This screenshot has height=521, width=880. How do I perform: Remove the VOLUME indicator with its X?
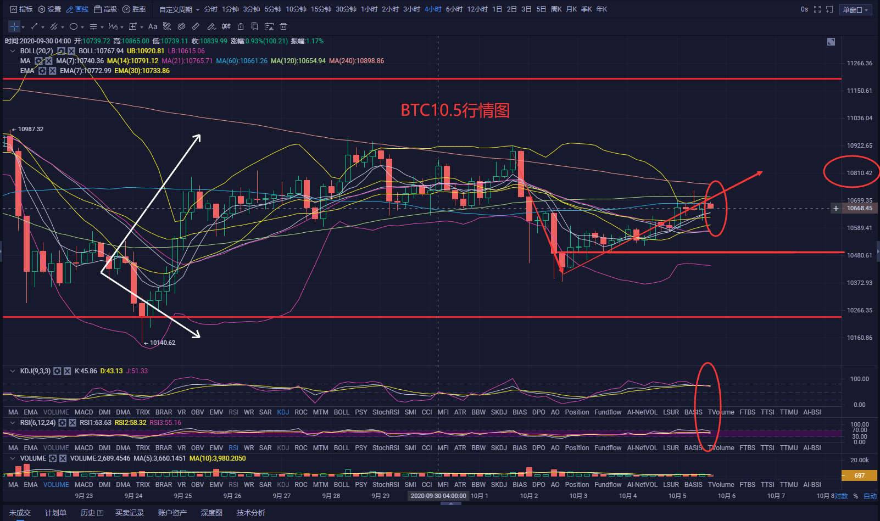[x=63, y=458]
